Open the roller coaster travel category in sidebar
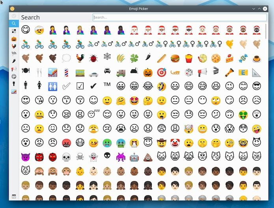Screen dimensions: 274x208 pyautogui.click(x=14, y=91)
